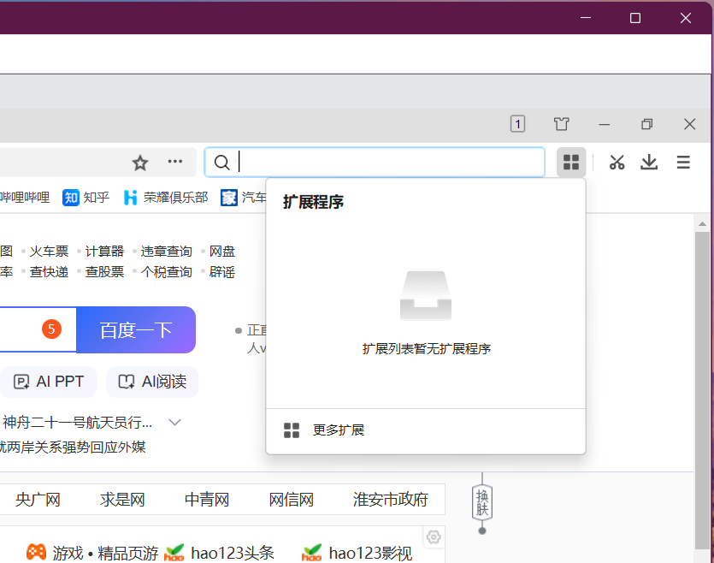Open the 荣耀俱乐部 bookmark
The width and height of the screenshot is (714, 563).
tap(166, 198)
